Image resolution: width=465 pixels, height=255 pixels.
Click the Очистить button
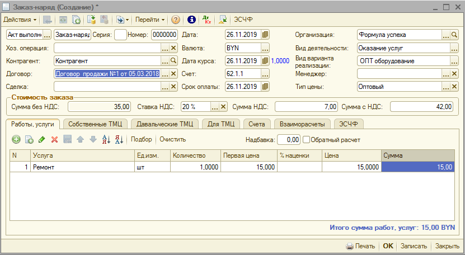[173, 139]
